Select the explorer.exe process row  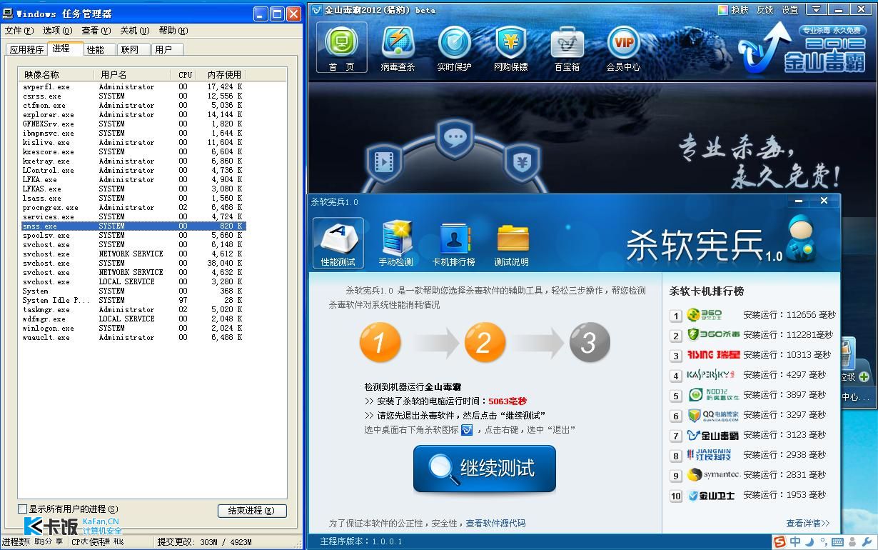(133, 114)
